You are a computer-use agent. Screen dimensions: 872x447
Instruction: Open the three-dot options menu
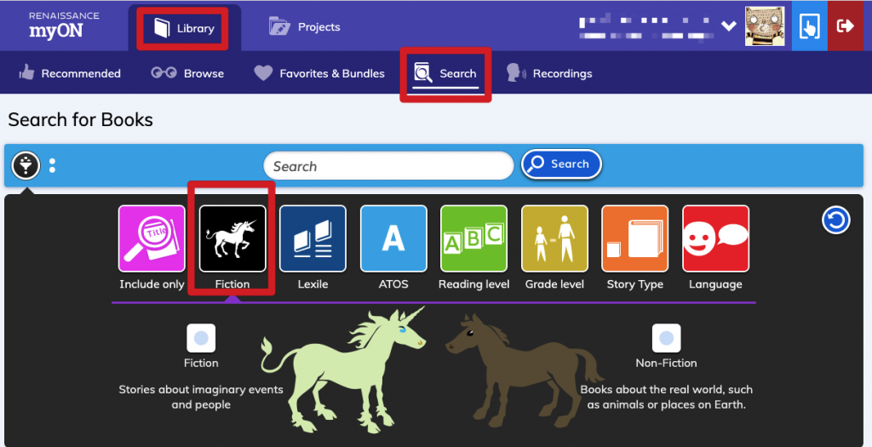point(52,165)
